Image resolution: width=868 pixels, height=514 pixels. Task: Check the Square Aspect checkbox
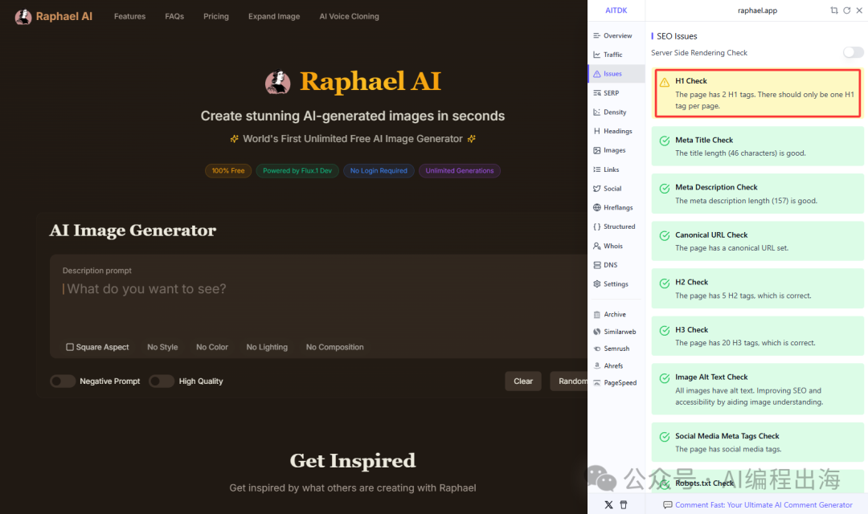pos(70,347)
